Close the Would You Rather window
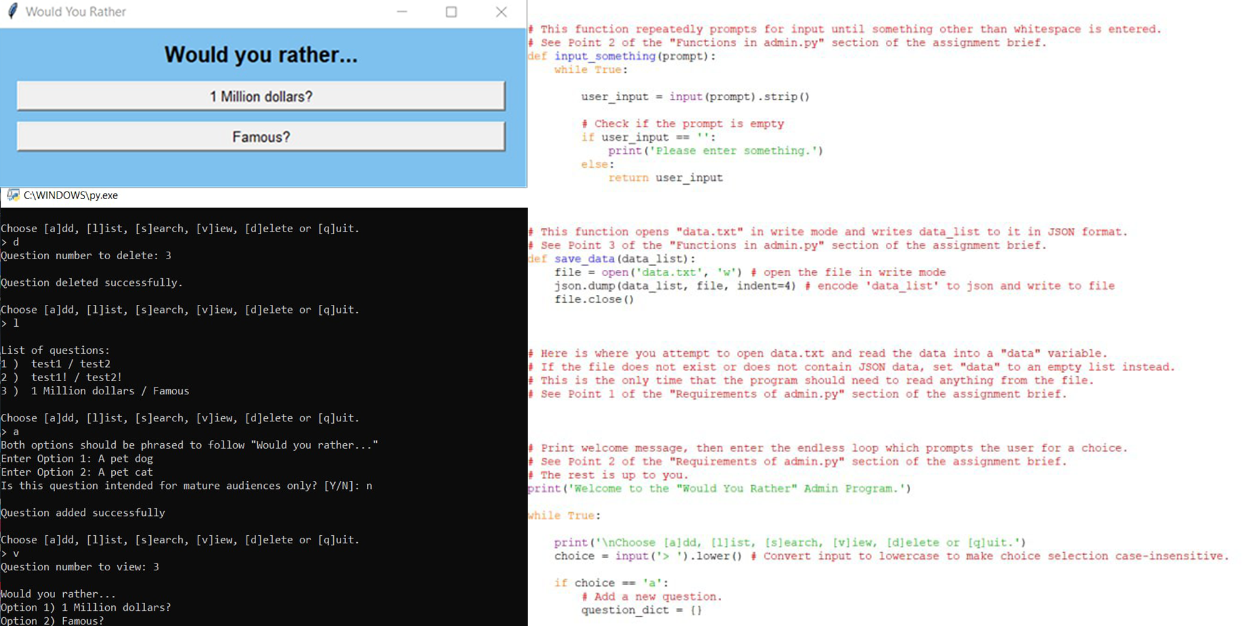The image size is (1252, 626). (501, 12)
